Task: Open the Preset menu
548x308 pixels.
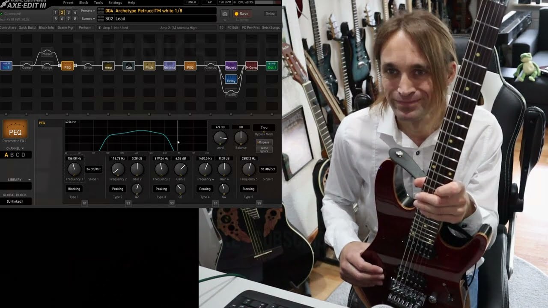Action: coord(68,3)
